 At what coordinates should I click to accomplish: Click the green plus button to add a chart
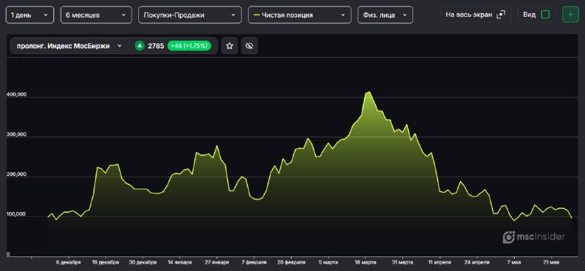pos(570,15)
